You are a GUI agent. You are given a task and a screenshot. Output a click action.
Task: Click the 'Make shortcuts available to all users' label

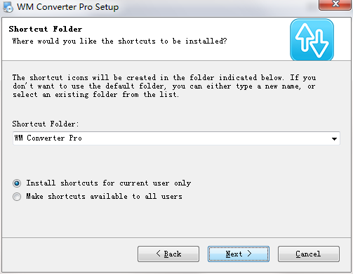tap(104, 196)
